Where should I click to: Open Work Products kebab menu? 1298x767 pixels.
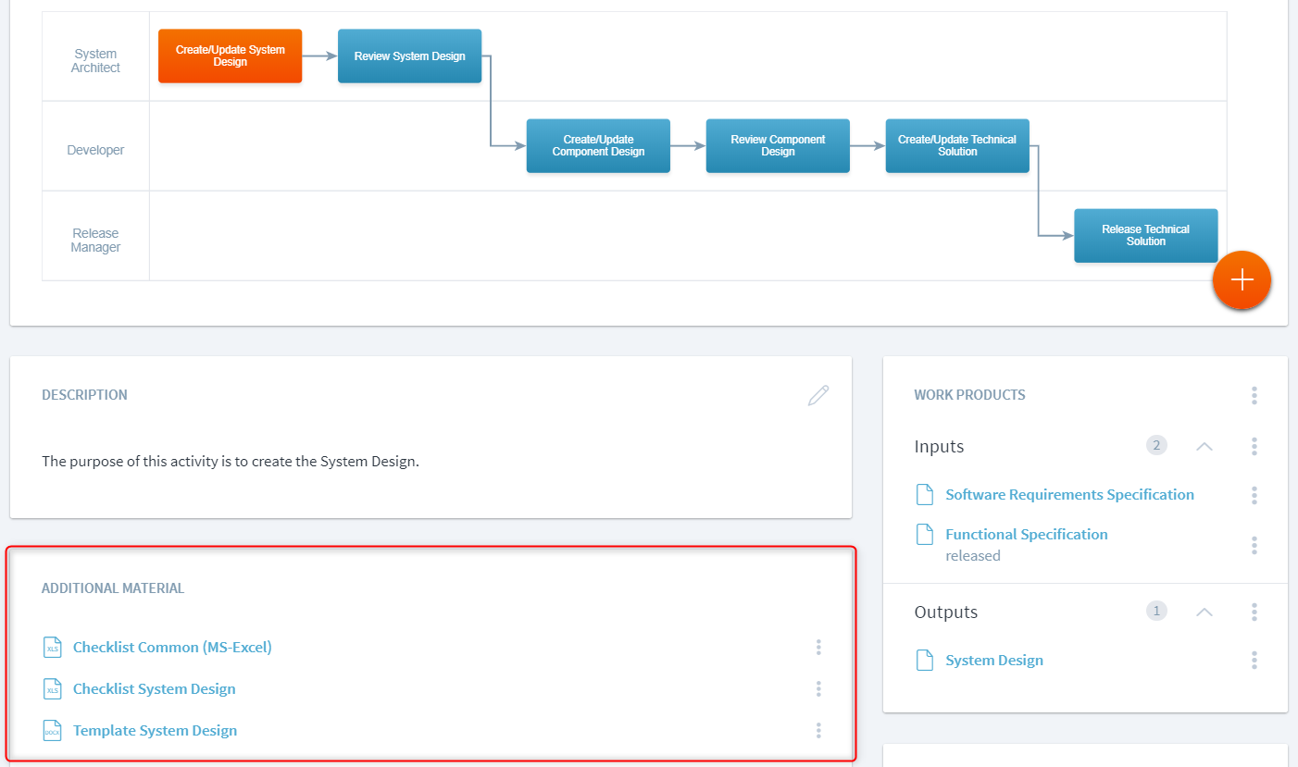point(1254,396)
